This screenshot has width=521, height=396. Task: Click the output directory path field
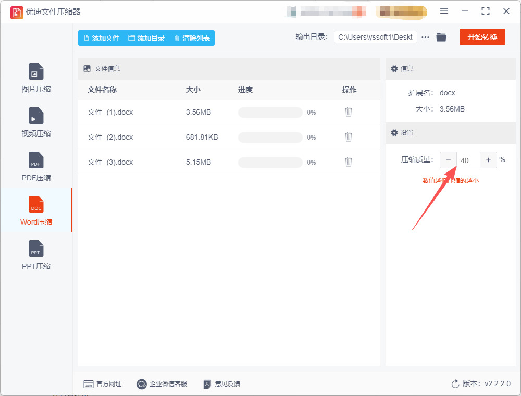tap(376, 37)
